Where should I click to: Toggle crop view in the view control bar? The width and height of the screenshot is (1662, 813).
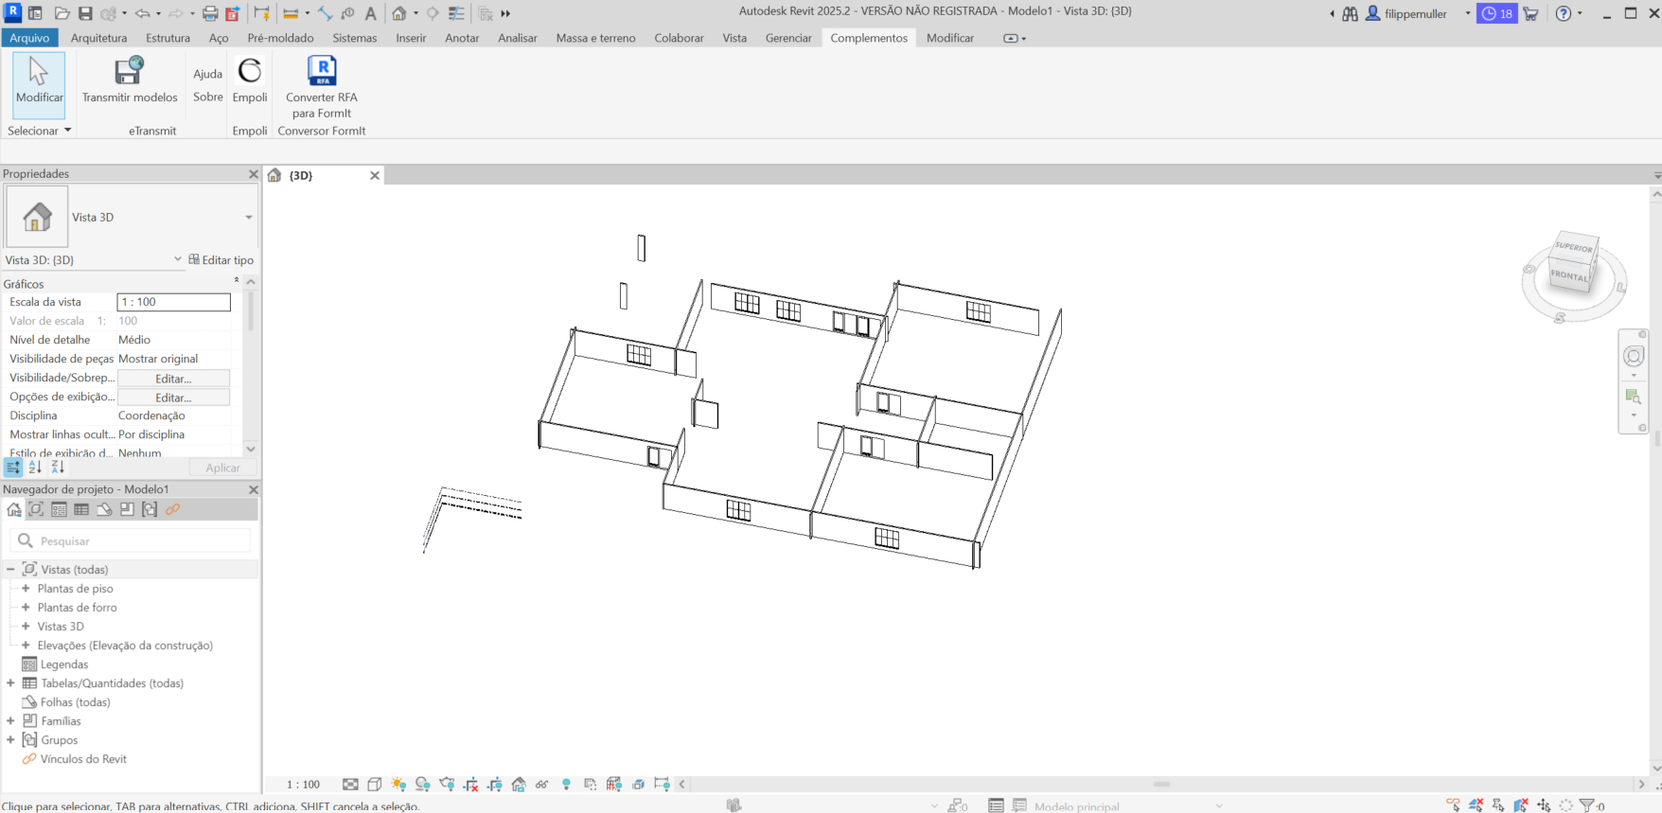point(470,785)
